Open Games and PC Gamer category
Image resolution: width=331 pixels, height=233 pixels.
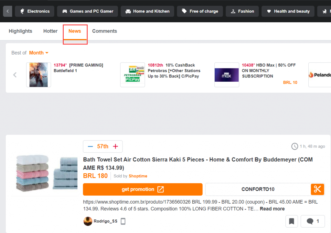pos(88,11)
